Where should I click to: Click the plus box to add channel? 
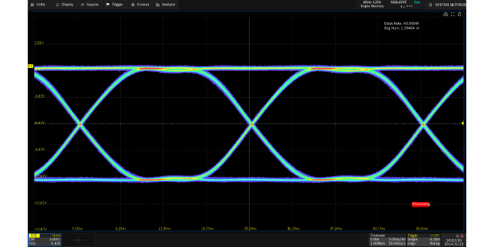(x=78, y=239)
